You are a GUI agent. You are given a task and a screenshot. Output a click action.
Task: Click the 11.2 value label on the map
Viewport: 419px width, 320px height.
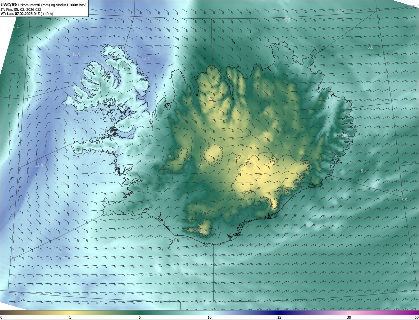tap(87, 288)
